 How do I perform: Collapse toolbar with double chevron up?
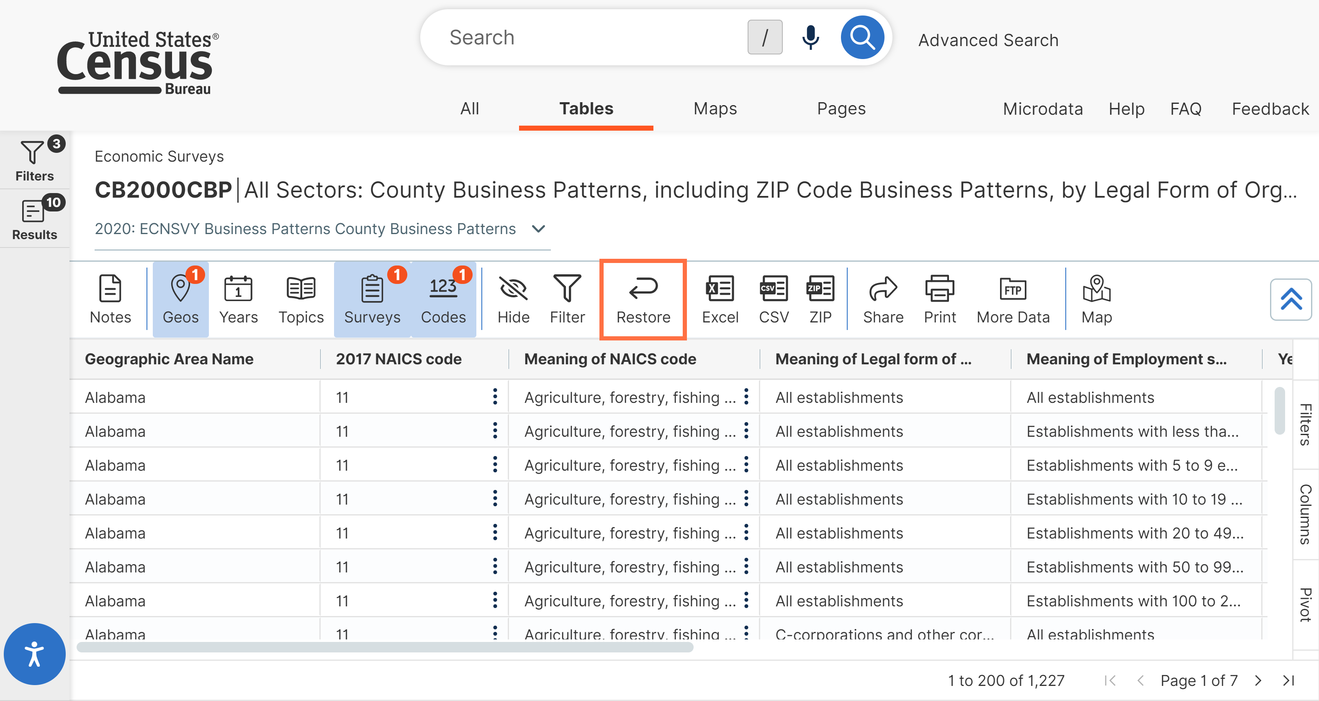pos(1291,299)
